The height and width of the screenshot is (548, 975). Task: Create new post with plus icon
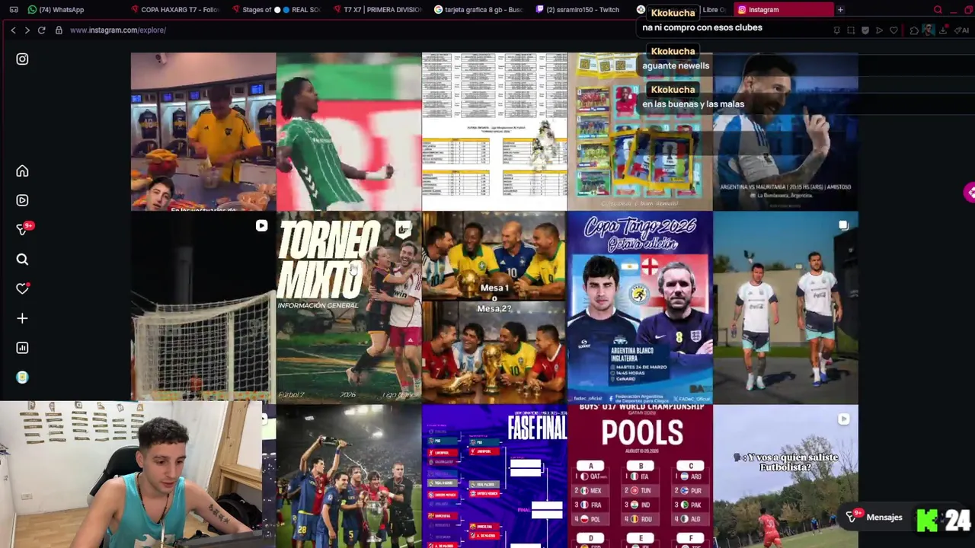coord(22,318)
